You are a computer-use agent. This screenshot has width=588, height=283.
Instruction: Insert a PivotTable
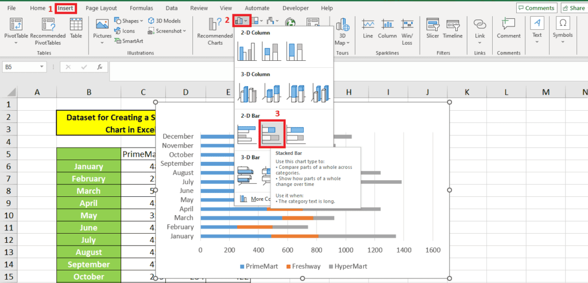pyautogui.click(x=16, y=30)
